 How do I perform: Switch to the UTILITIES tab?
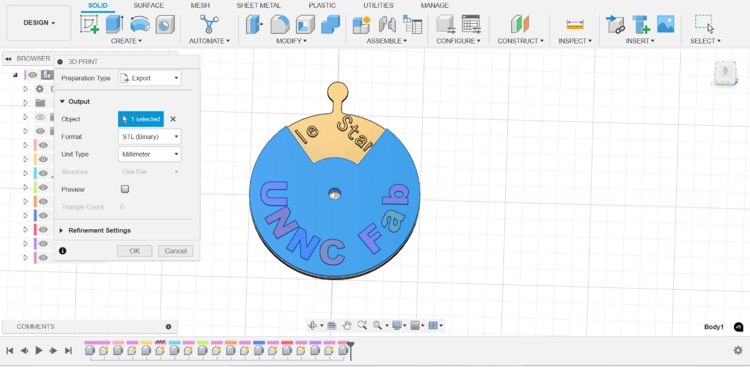point(379,6)
